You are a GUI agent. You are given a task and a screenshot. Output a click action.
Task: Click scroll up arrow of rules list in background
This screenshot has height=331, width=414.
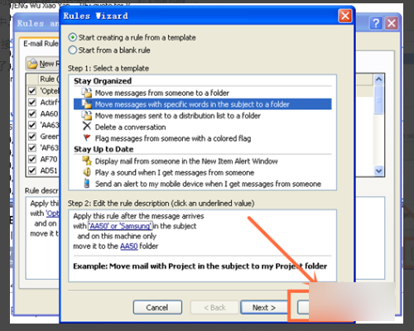pyautogui.click(x=378, y=79)
